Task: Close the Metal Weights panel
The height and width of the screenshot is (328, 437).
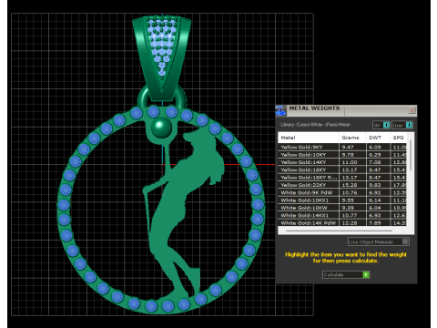Action: tap(412, 110)
